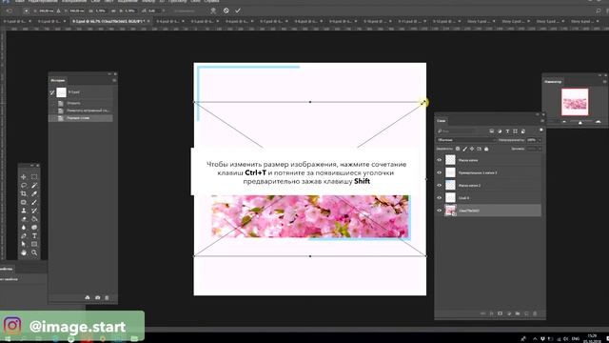The width and height of the screenshot is (609, 343).
Task: Select the Brush tool
Action: tap(34, 202)
